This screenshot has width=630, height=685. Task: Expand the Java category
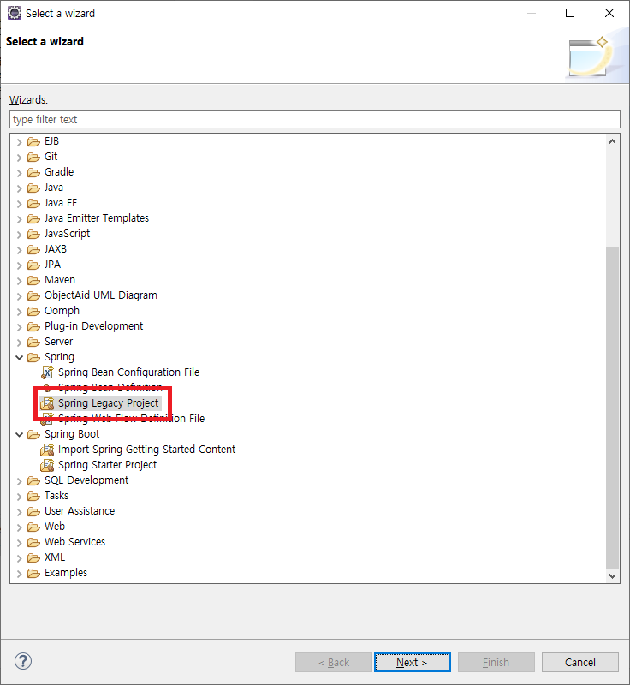tap(19, 188)
